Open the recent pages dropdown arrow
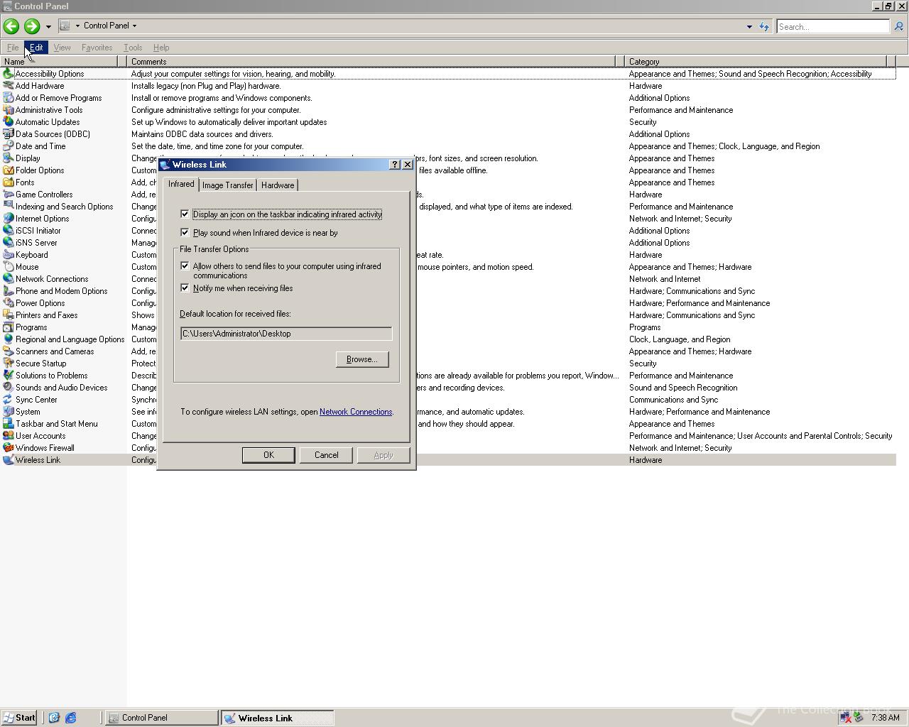Viewport: 909px width, 727px height. [48, 27]
